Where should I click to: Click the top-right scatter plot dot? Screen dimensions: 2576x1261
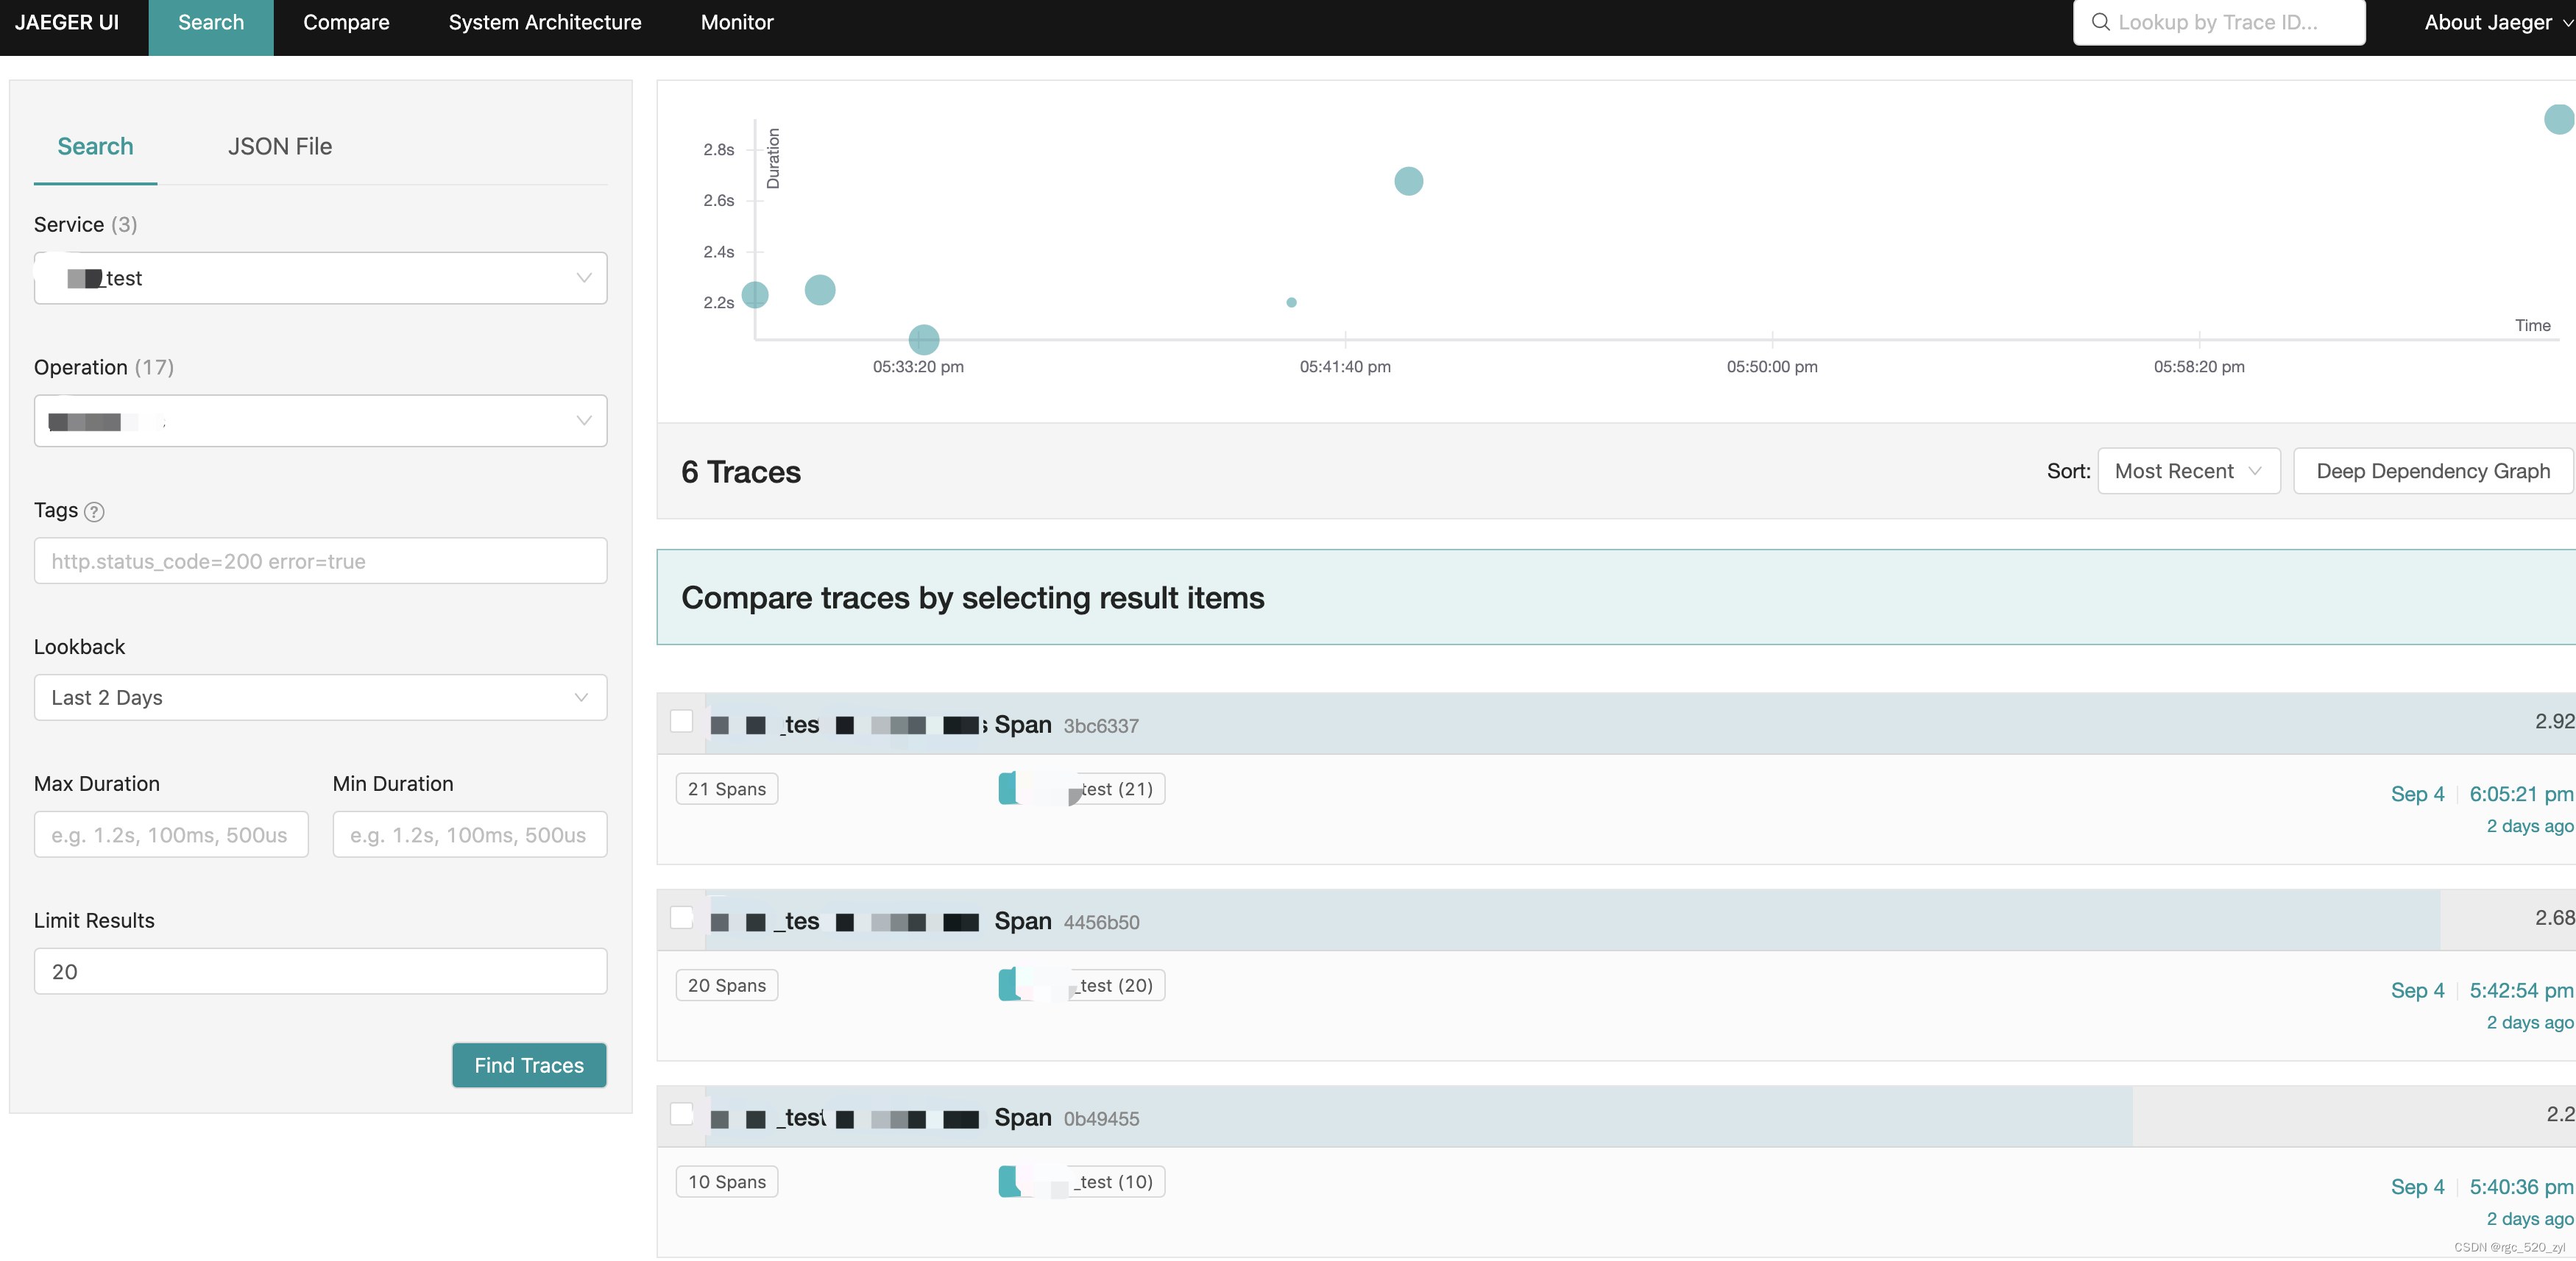click(2558, 119)
